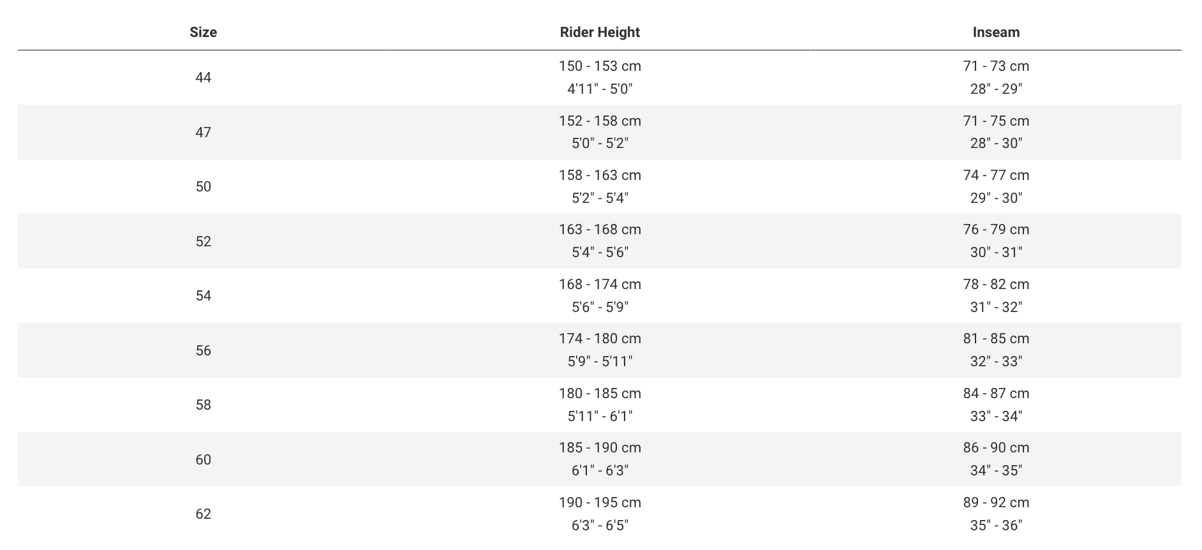Select the 76 - 79 cm inseam value
This screenshot has height=550, width=1202.
[x=996, y=230]
